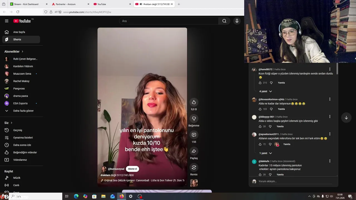Click the Ara search input field
Screen dimensions: 356x200
point(169,21)
